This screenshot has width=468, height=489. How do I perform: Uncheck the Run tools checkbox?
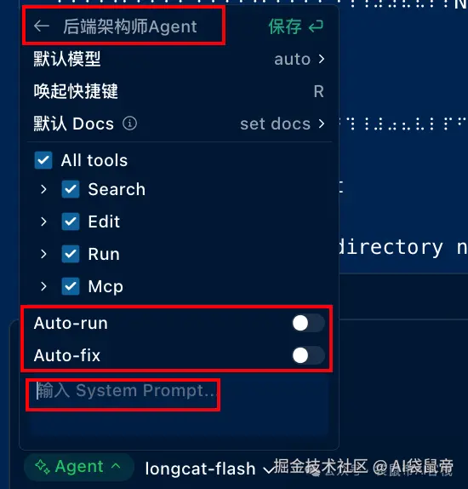[x=71, y=254]
